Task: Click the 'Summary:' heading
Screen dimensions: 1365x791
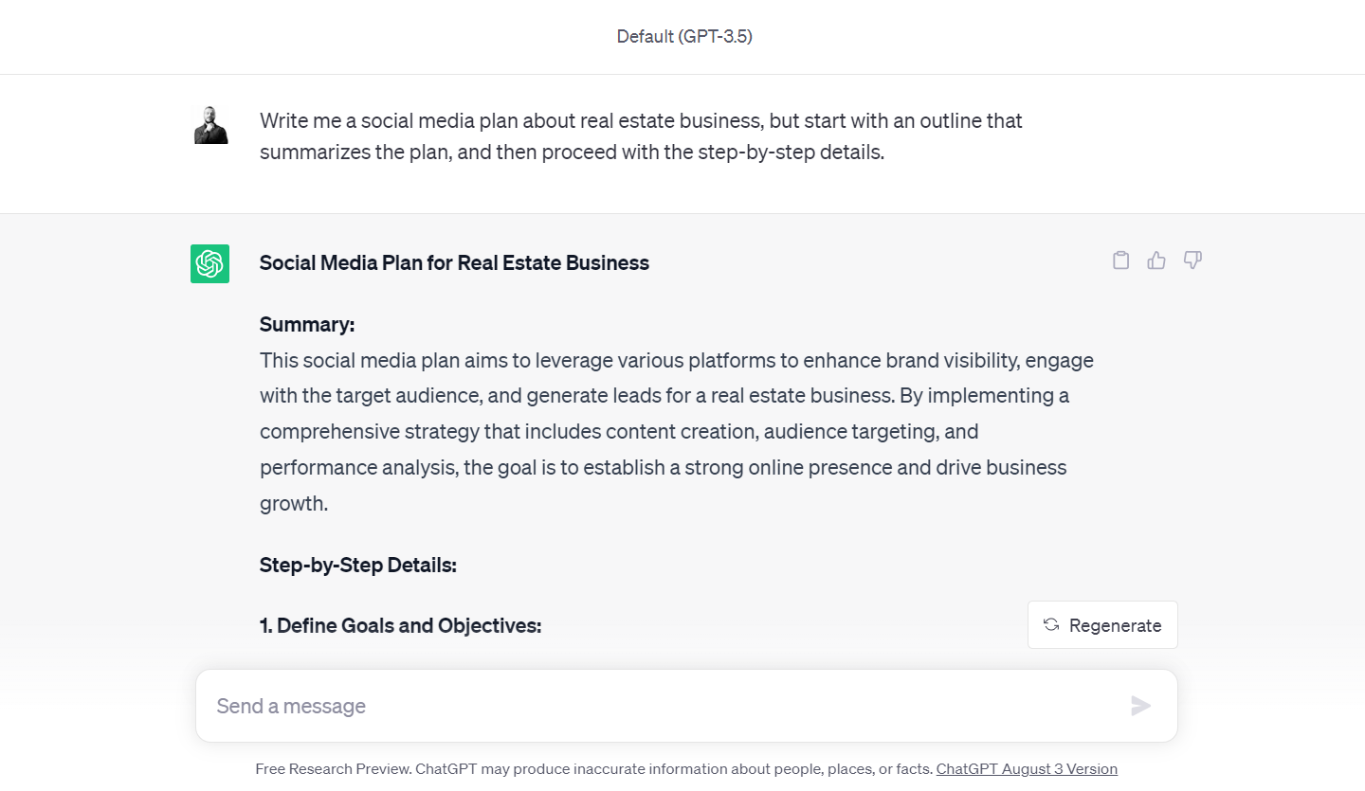Action: coord(307,325)
